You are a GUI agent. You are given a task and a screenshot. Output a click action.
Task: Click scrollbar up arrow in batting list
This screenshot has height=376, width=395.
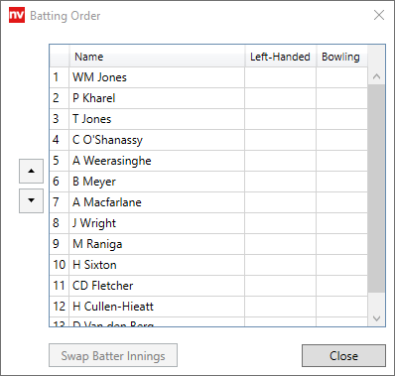pyautogui.click(x=376, y=76)
